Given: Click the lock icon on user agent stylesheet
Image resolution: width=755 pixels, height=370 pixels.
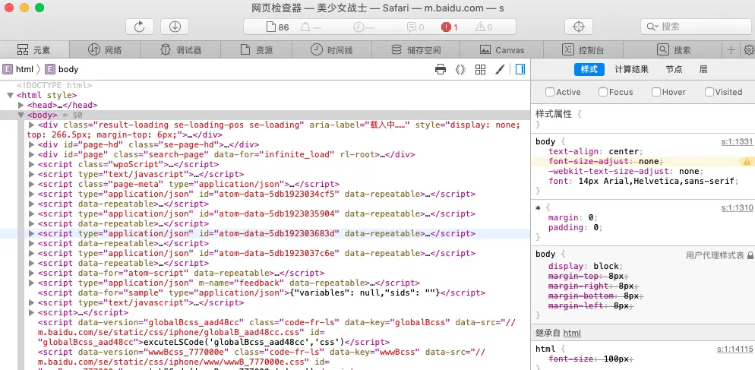Looking at the screenshot, I should 750,256.
